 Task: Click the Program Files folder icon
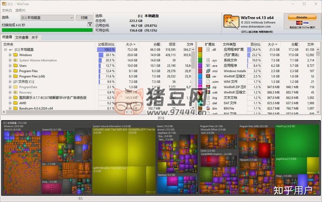click(x=15, y=71)
